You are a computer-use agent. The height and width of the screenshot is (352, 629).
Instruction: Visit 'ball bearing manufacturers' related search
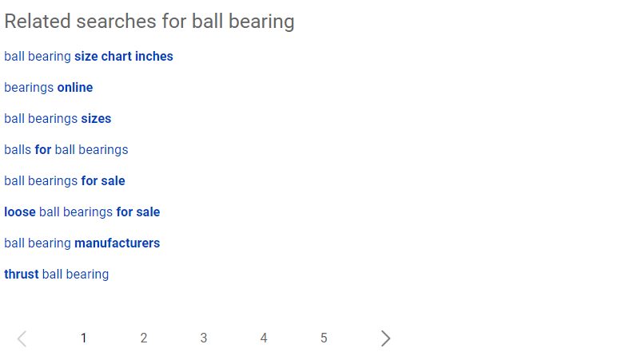82,243
